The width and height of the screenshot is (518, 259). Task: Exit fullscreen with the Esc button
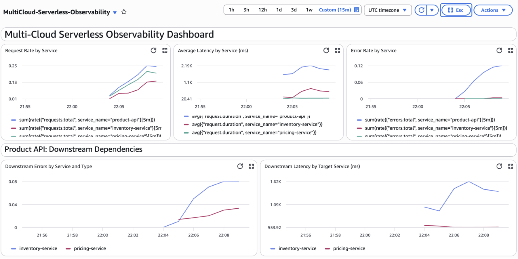(456, 10)
